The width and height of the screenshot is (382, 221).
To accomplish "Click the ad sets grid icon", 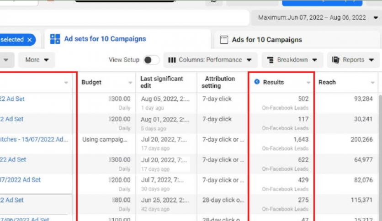I will 55,39.
